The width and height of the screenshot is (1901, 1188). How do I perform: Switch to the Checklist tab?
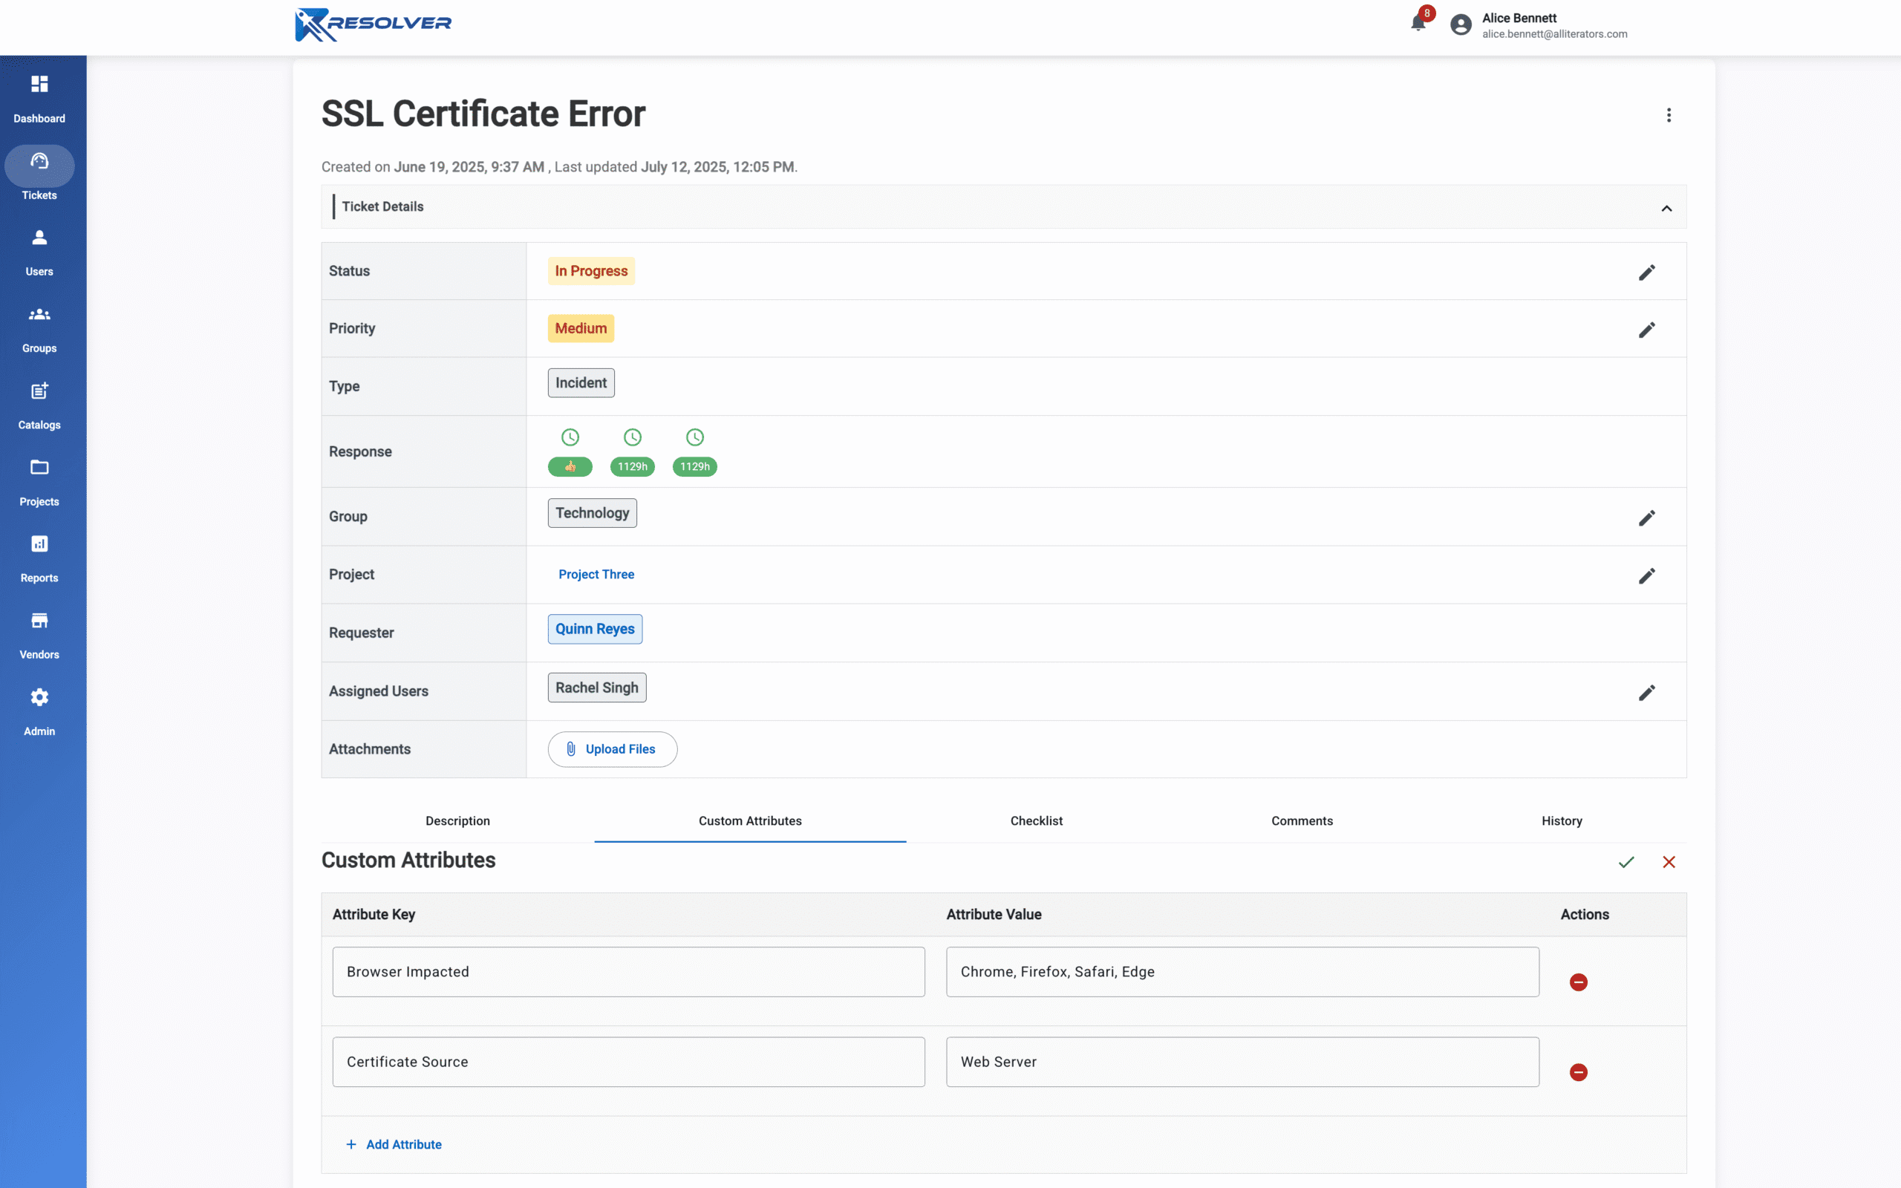1035,820
